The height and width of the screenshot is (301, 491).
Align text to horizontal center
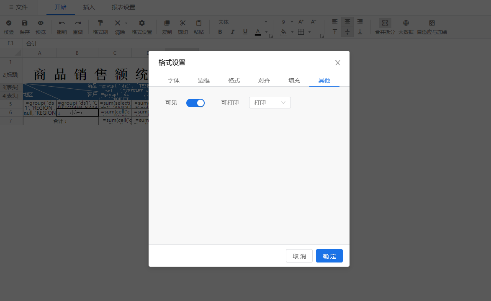tap(347, 22)
